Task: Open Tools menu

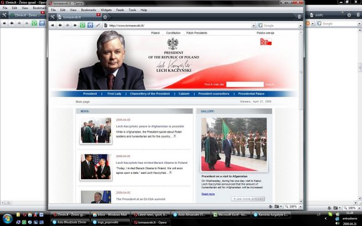Action: [132, 10]
